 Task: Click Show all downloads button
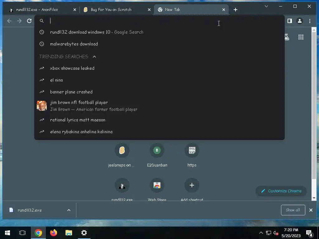coord(293,210)
